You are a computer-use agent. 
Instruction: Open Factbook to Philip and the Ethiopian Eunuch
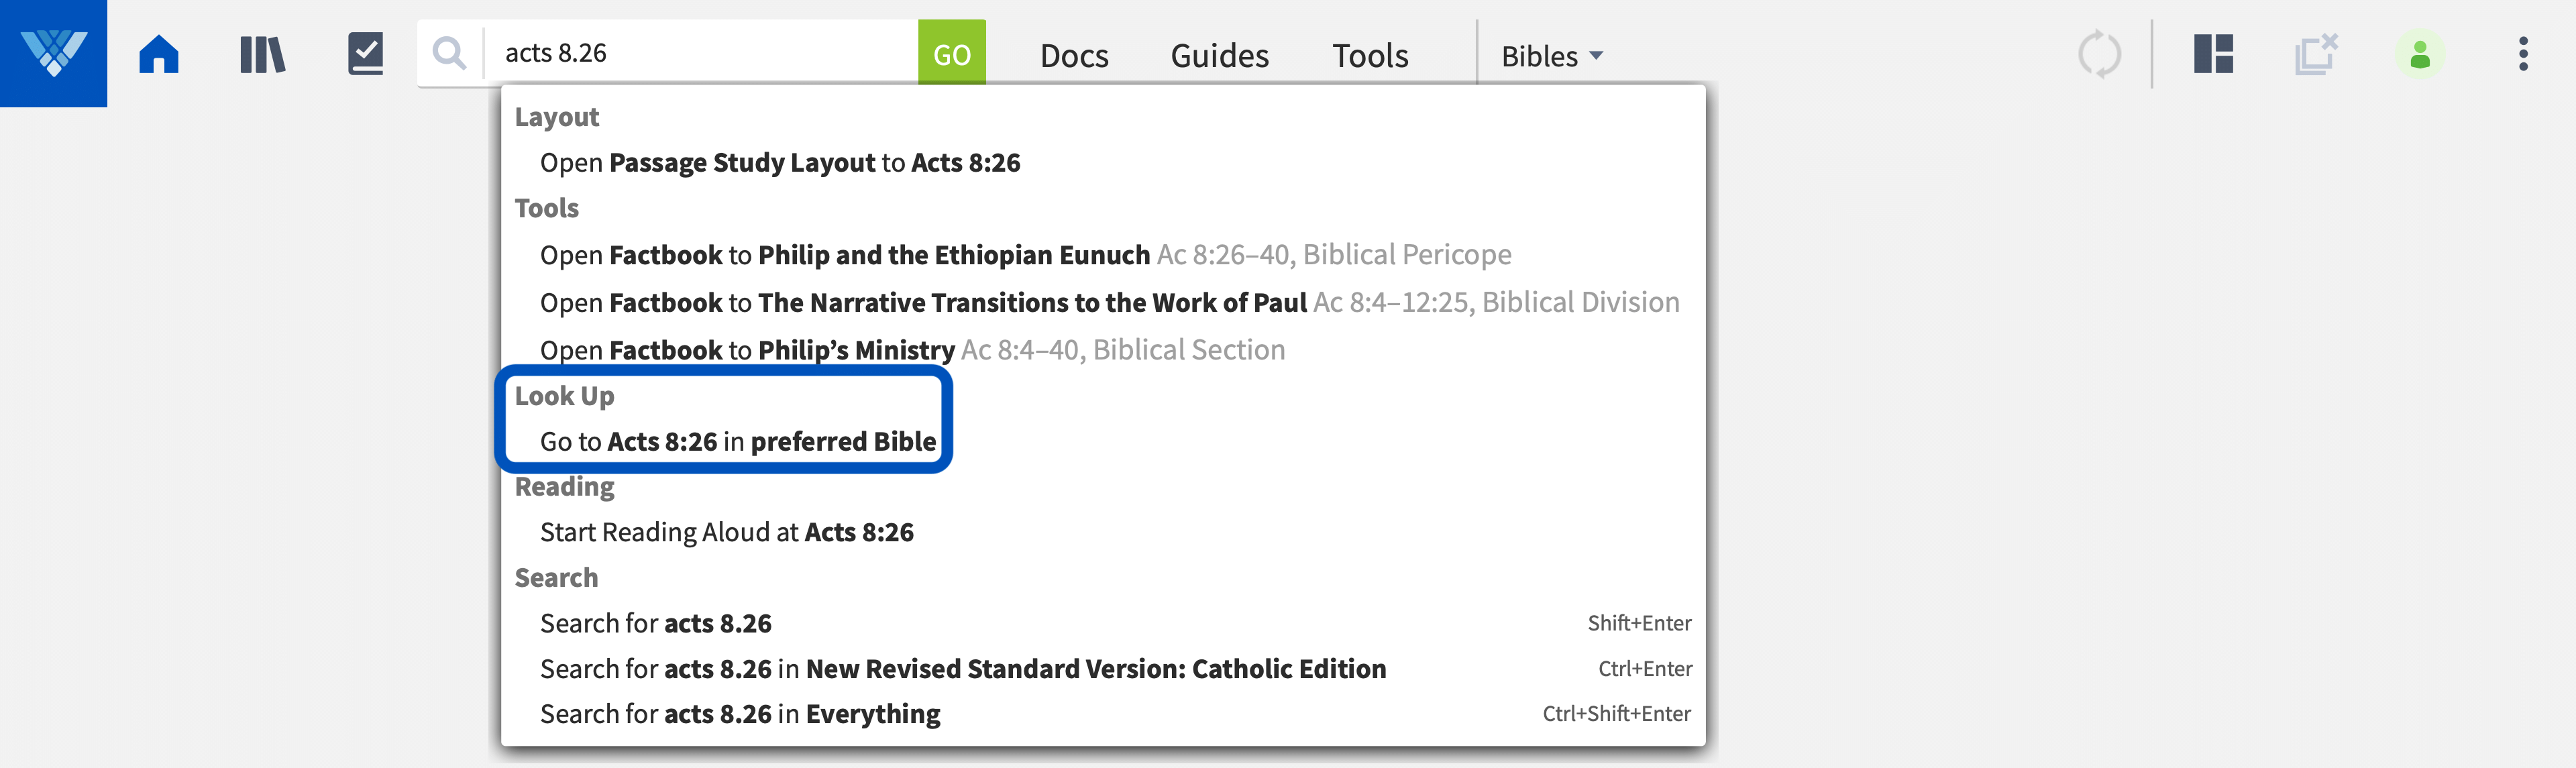(x=845, y=256)
